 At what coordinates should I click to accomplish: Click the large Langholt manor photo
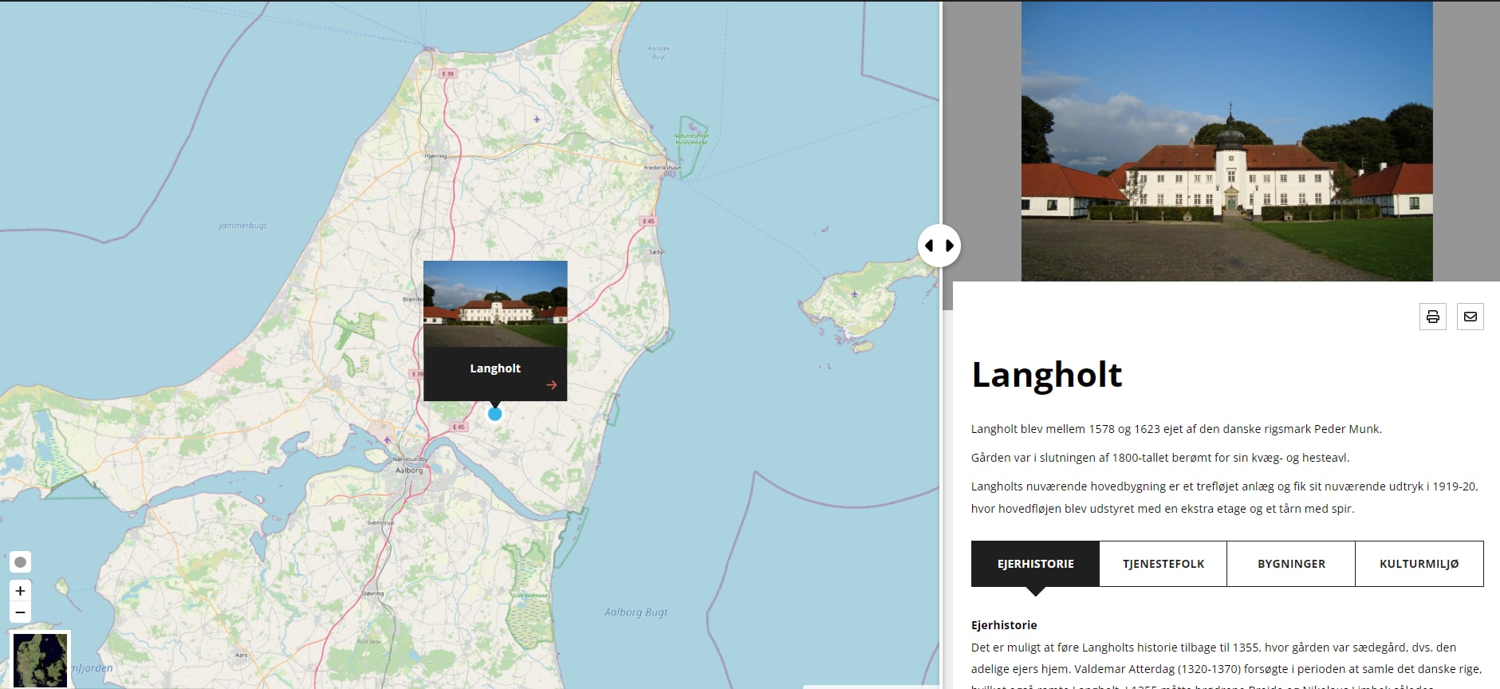point(1226,141)
